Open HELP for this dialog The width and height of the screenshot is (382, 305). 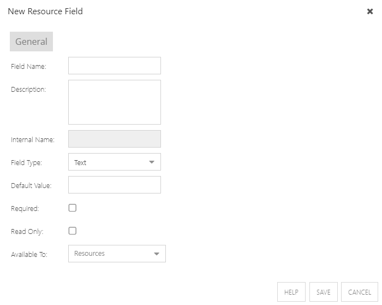click(291, 292)
